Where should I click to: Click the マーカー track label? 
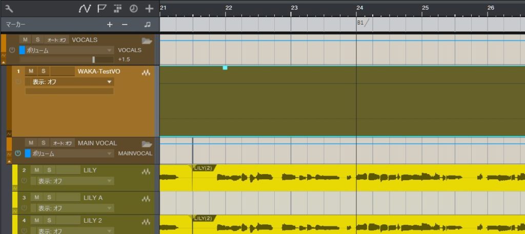pyautogui.click(x=16, y=25)
